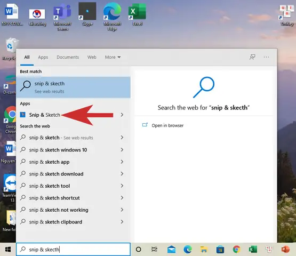Screen dimensions: 296x256
Task: Select 'snip & sketch windows 10' suggestion
Action: point(73,150)
